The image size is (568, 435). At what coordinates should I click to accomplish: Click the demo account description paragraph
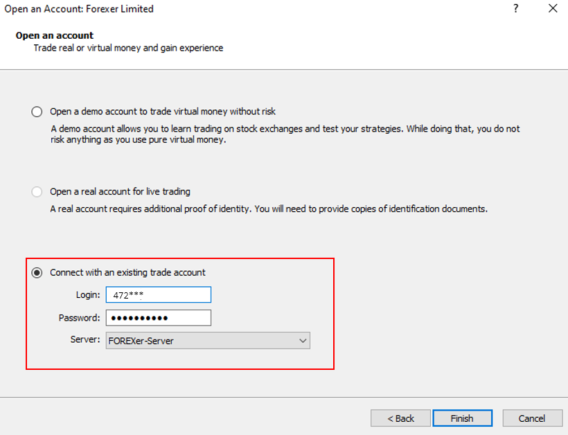285,134
